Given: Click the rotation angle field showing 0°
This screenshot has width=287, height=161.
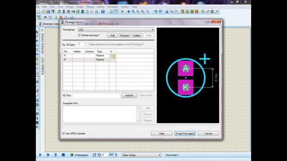Looking at the screenshot, I should coord(104,155).
